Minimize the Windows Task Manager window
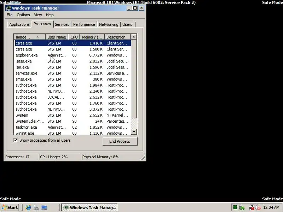Screen dimensions: 283x212 pyautogui.click(x=129, y=8)
